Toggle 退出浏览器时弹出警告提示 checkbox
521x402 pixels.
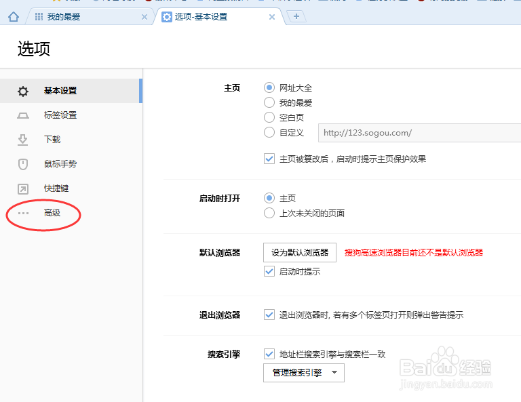coord(269,315)
